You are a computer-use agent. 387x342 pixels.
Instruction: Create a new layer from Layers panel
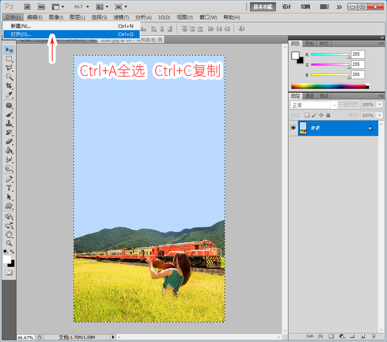(x=362, y=336)
